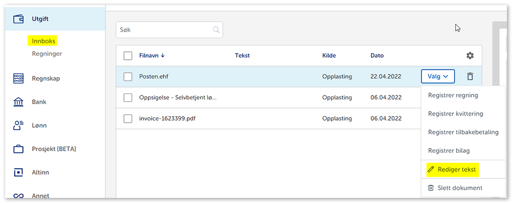Collapse the Valg dropdown button
The image size is (512, 203).
(438, 76)
